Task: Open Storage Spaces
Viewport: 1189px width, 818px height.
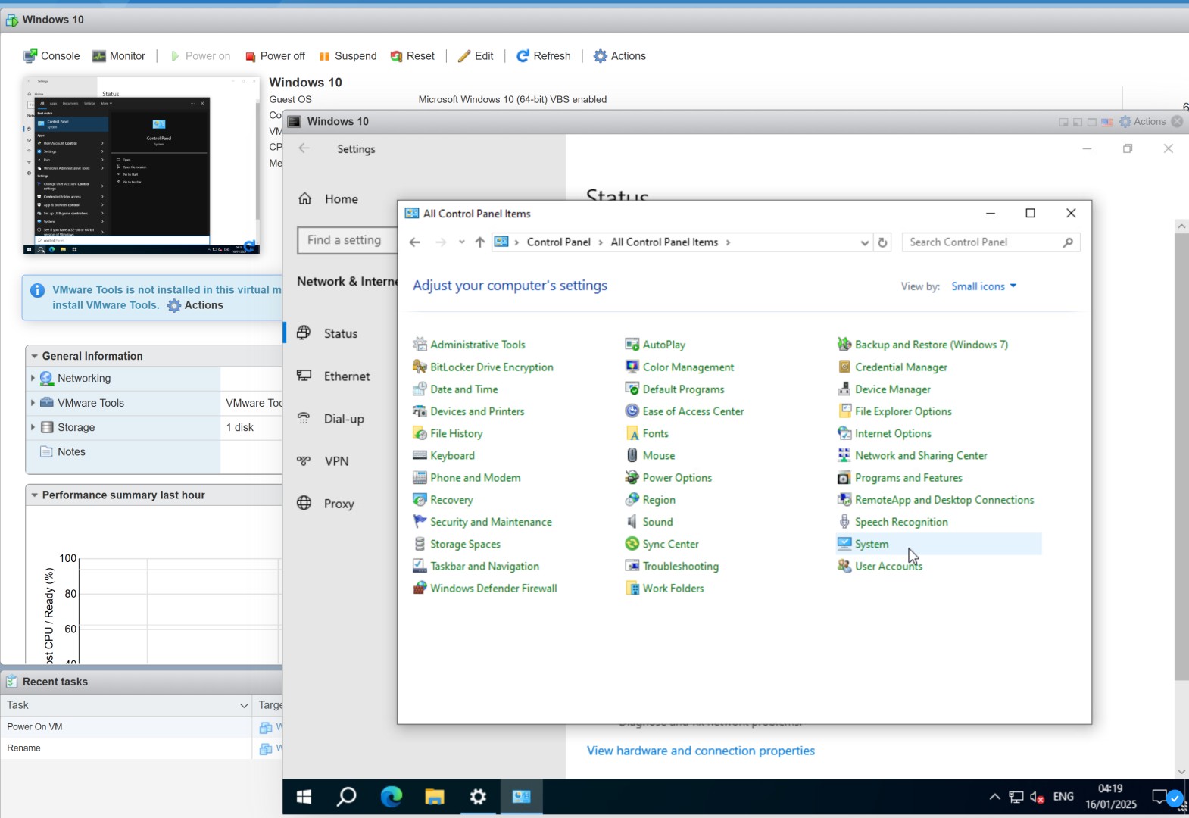Action: tap(457, 544)
